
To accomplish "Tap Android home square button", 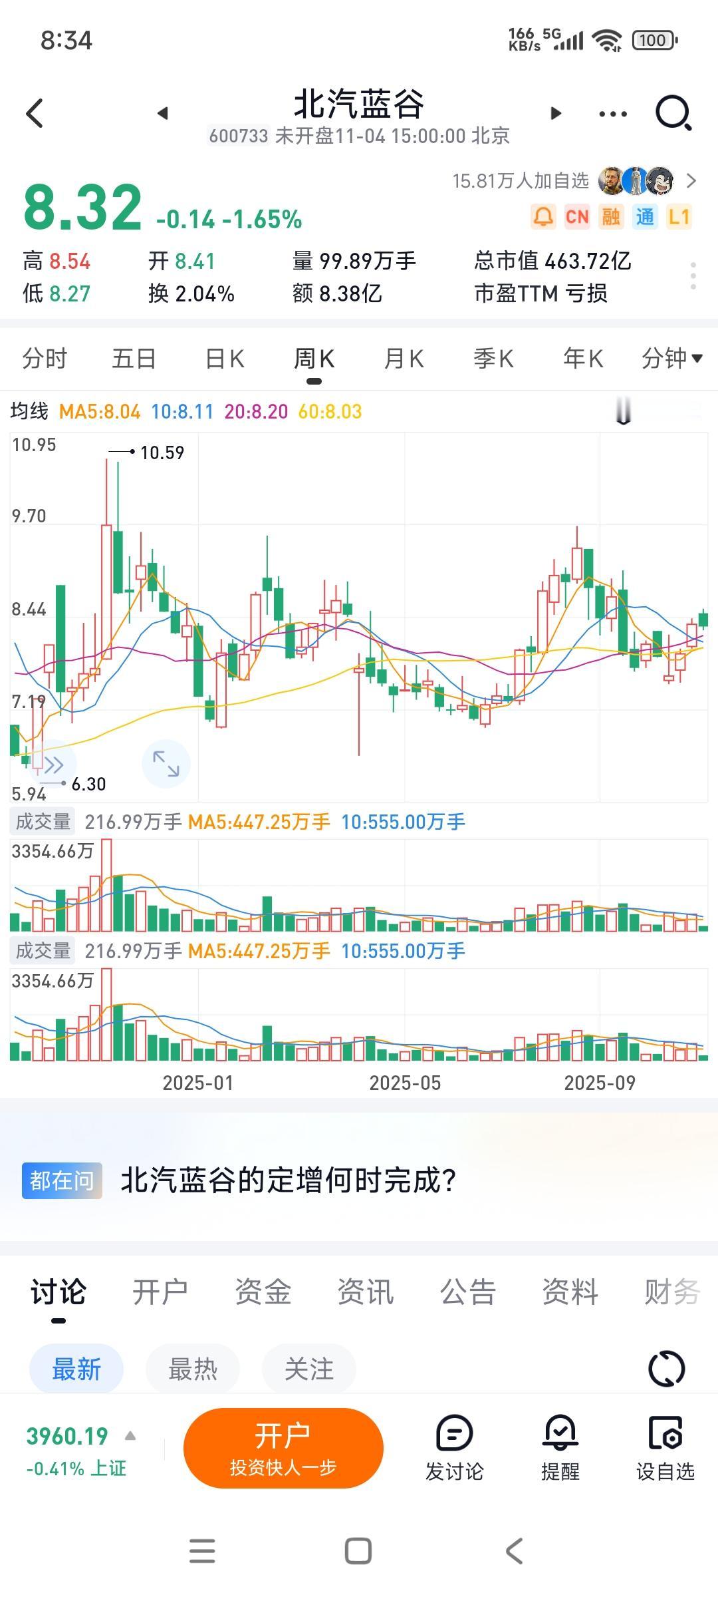I will (358, 1551).
